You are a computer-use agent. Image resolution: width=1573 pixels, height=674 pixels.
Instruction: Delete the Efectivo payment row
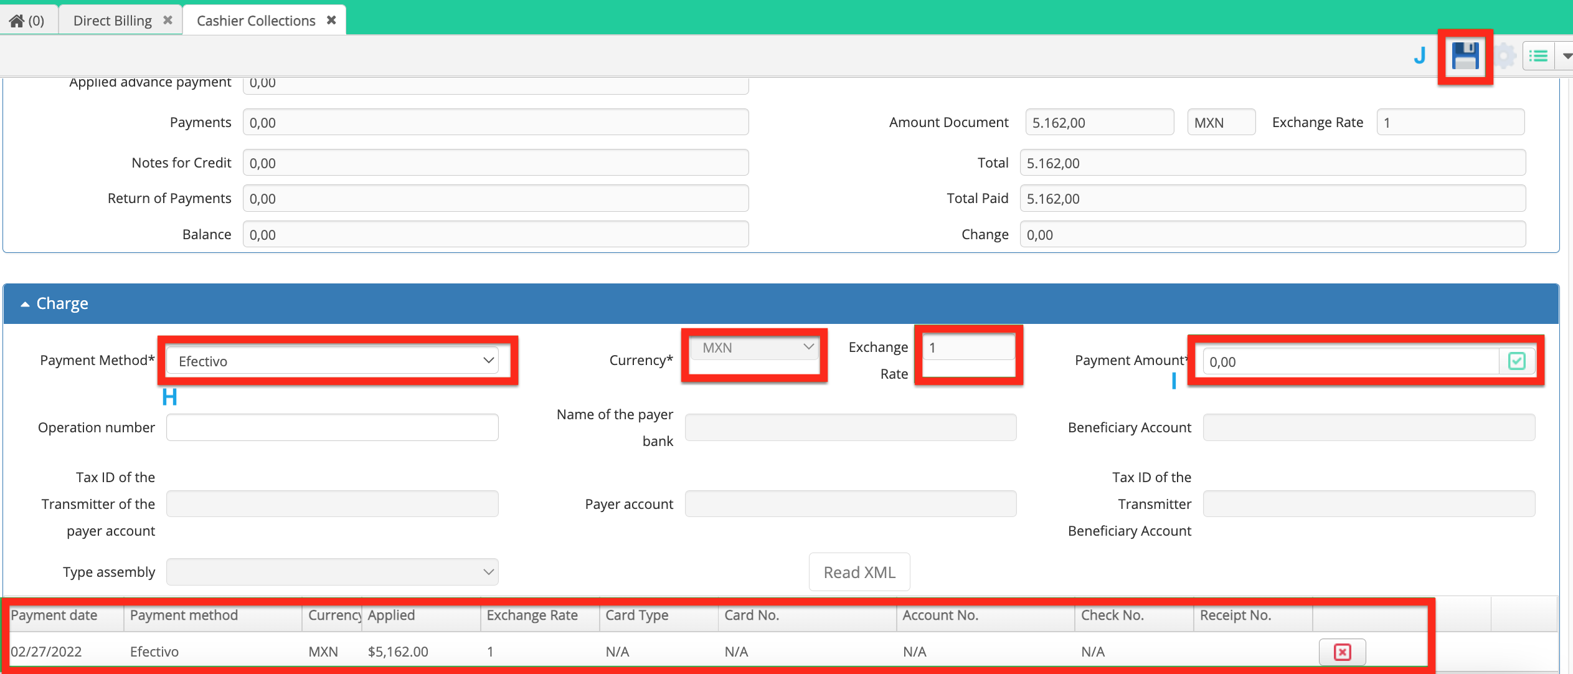(x=1342, y=652)
